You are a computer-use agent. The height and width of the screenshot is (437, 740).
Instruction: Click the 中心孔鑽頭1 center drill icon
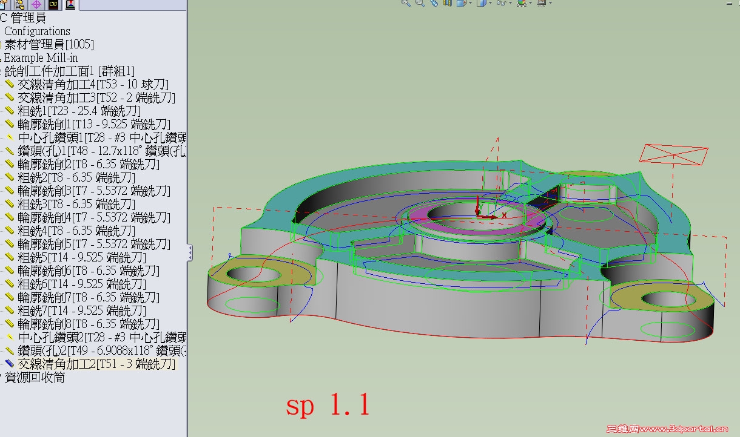pyautogui.click(x=10, y=137)
